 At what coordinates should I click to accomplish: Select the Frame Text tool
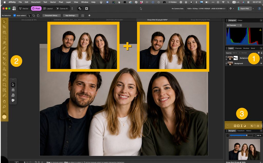[4, 90]
